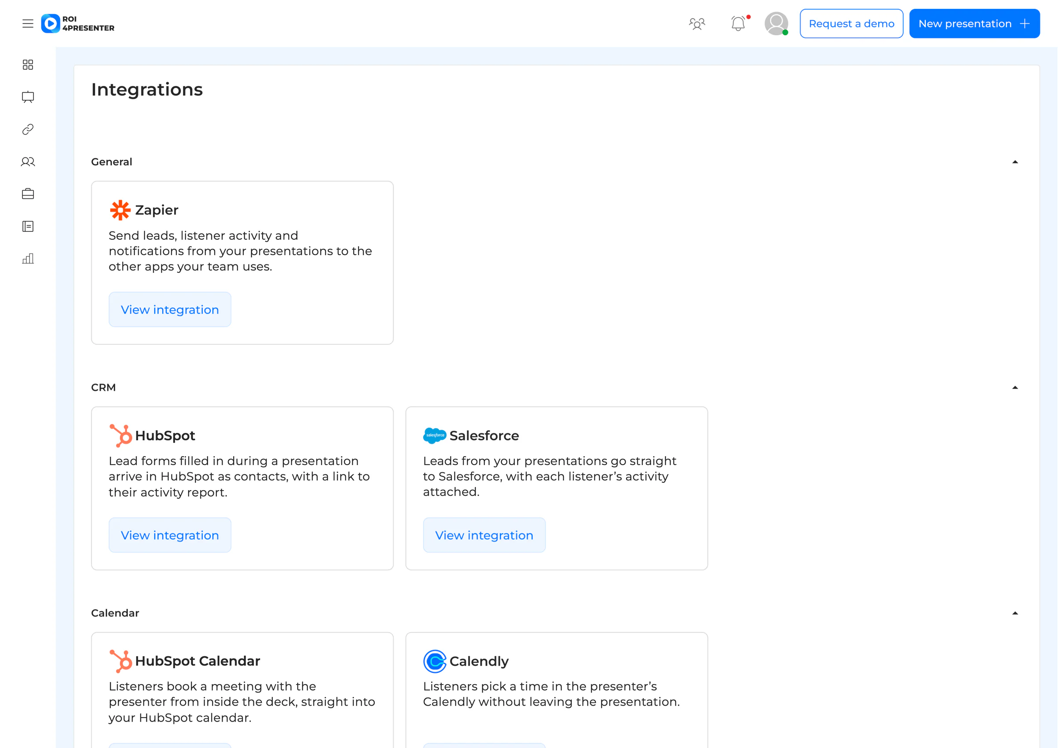
Task: Open the hamburger menu
Action: pos(28,23)
